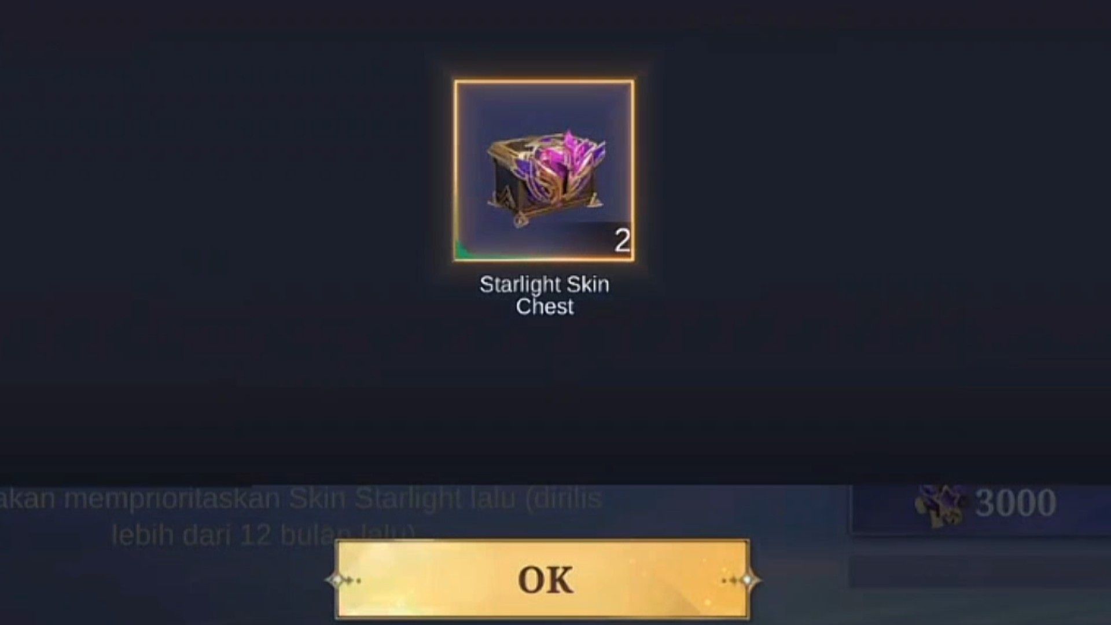Image resolution: width=1111 pixels, height=625 pixels.
Task: Click the '(dirilis' text in background description
Action: (x=564, y=499)
